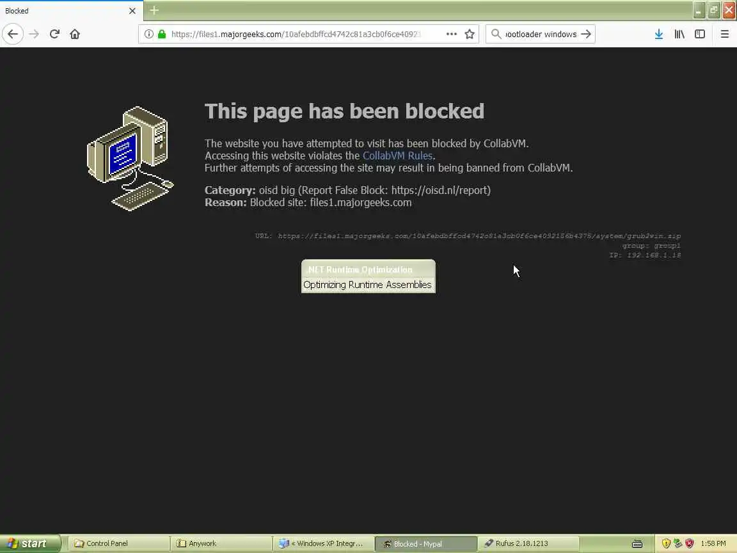Open the browser home page

tap(75, 34)
